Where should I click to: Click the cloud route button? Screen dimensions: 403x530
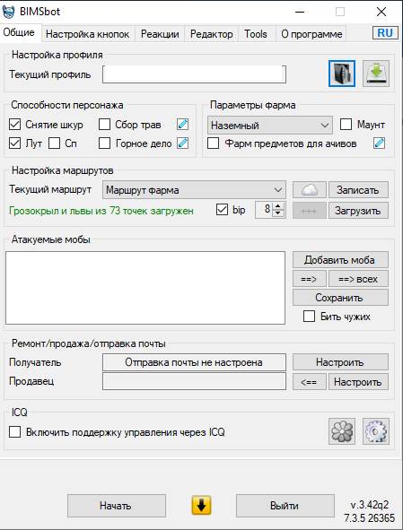coord(310,190)
